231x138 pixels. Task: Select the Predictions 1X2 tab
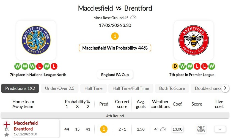(x=20, y=88)
